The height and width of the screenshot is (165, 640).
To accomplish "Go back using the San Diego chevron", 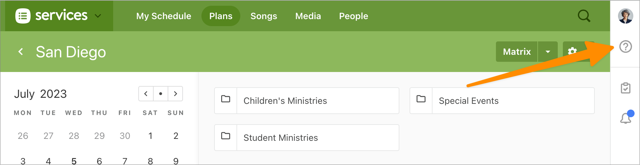I will [21, 52].
